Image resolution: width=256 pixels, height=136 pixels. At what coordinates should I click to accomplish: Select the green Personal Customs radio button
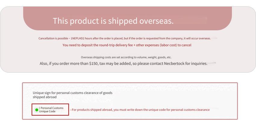[x=37, y=110]
